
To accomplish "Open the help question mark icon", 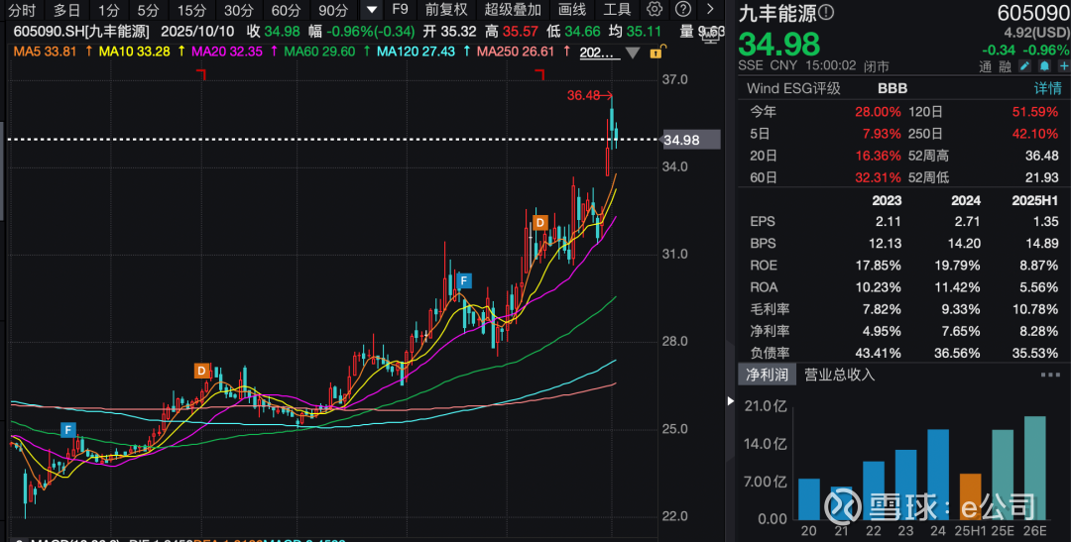I will pyautogui.click(x=682, y=10).
